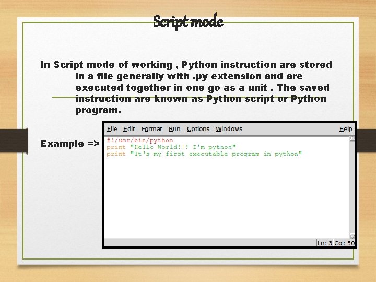Click the word program. in the paragraph
This screenshot has width=376, height=282.
(98, 111)
